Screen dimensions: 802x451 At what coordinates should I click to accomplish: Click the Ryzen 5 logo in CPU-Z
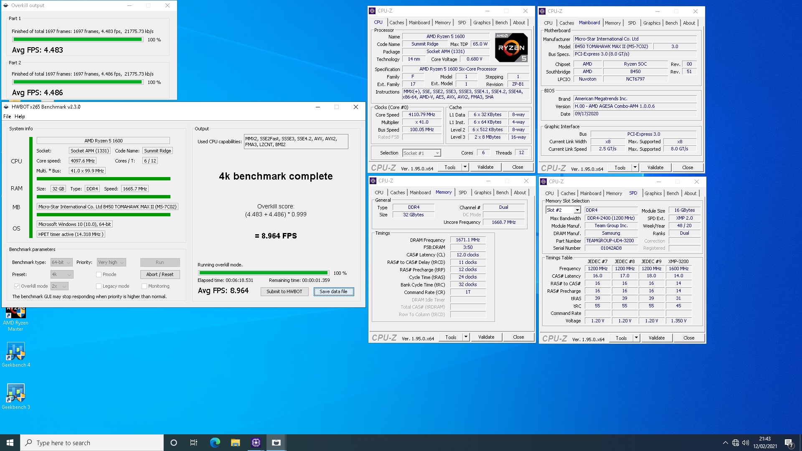tap(511, 48)
